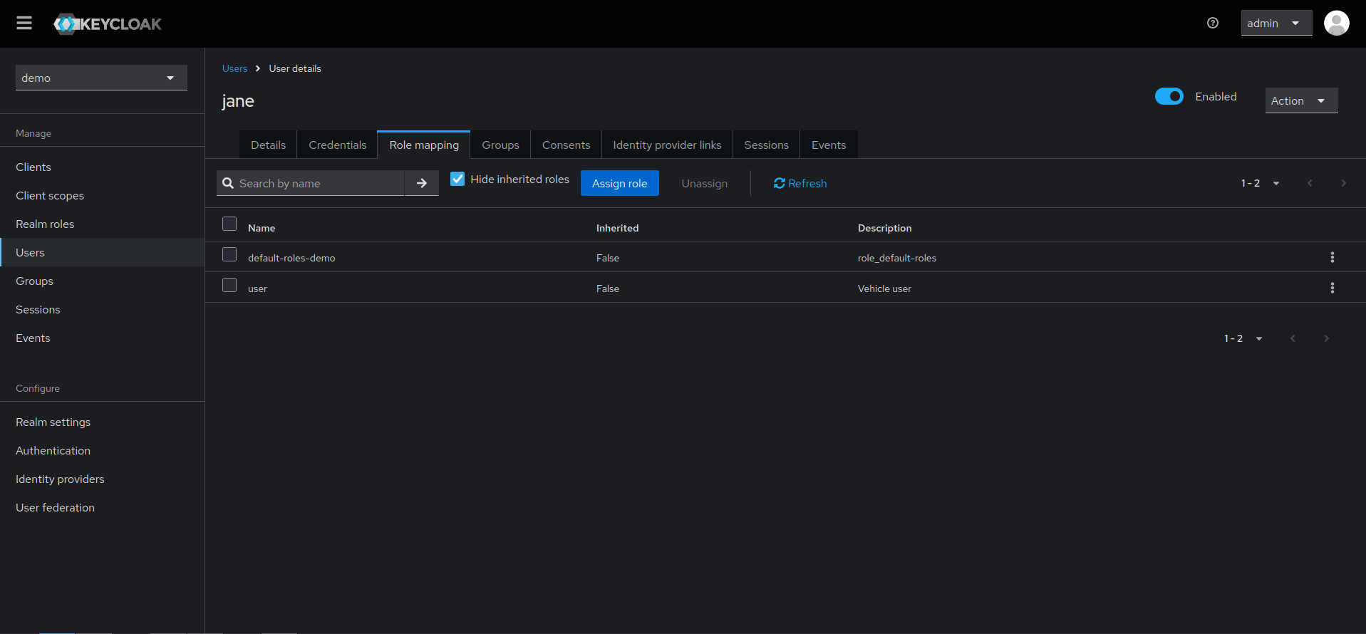
Task: Switch to the Groups tab
Action: tap(500, 145)
